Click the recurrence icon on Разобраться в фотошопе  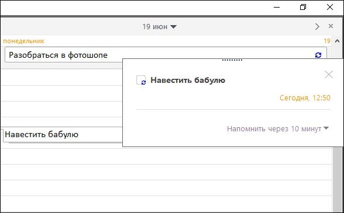click(318, 55)
